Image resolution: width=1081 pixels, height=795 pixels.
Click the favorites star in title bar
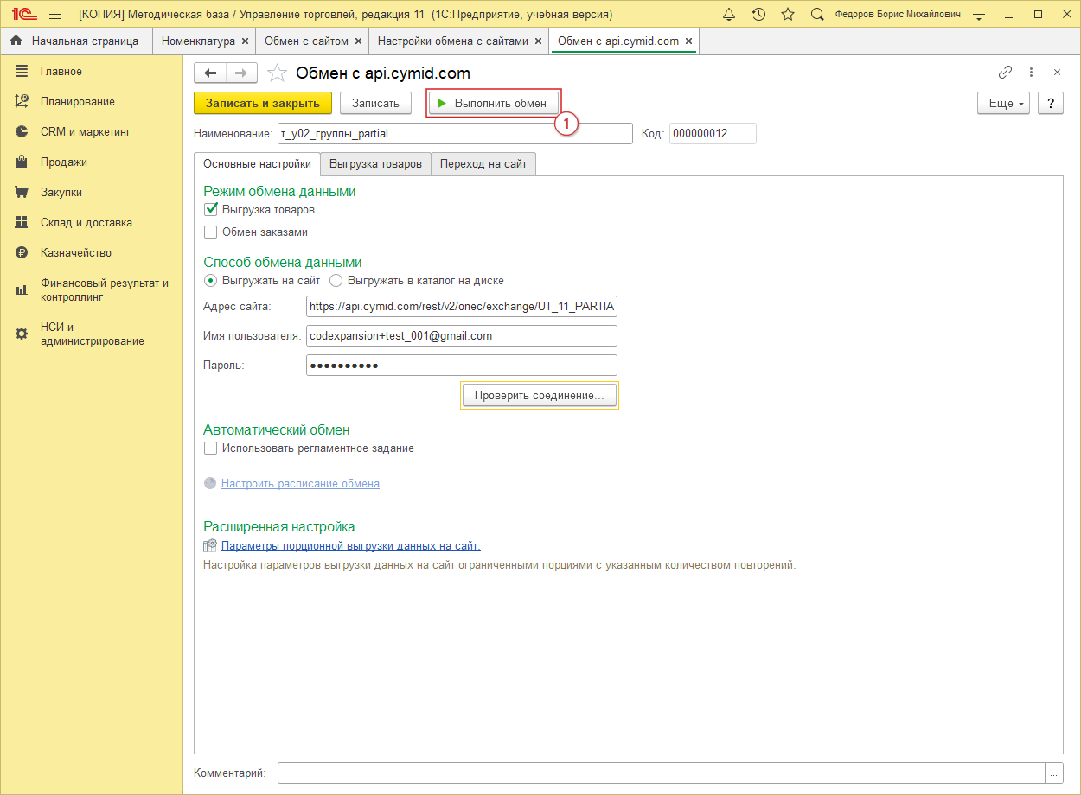787,15
